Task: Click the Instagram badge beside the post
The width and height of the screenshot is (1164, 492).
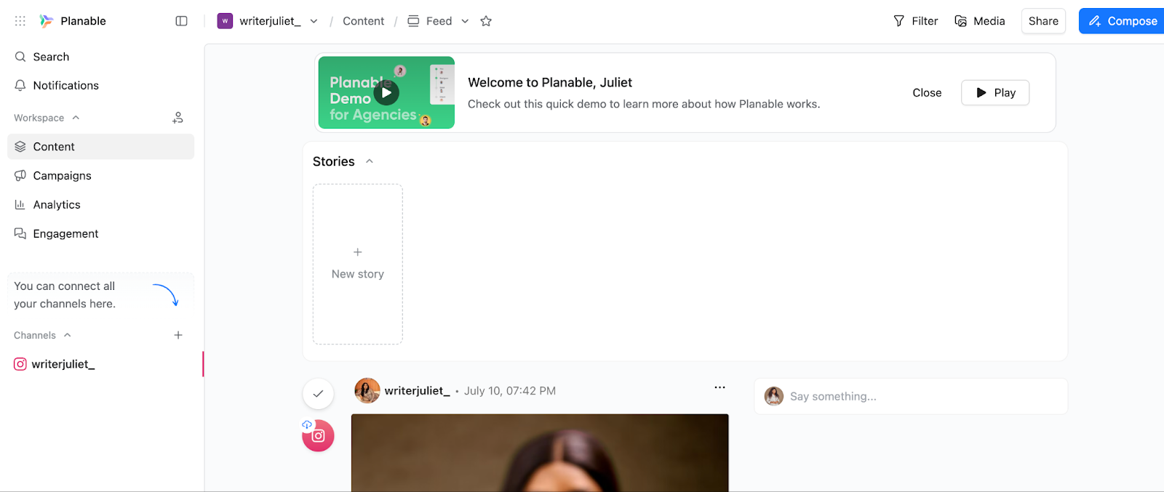Action: [x=318, y=436]
